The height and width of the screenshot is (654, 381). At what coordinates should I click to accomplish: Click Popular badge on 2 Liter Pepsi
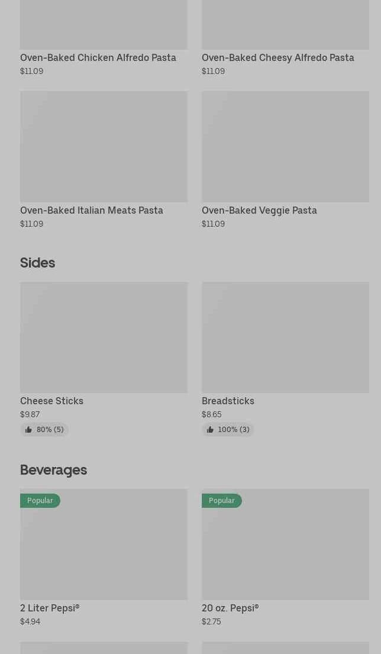pyautogui.click(x=40, y=501)
